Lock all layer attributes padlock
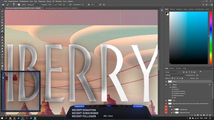The image size is (214, 120). pyautogui.click(x=182, y=78)
